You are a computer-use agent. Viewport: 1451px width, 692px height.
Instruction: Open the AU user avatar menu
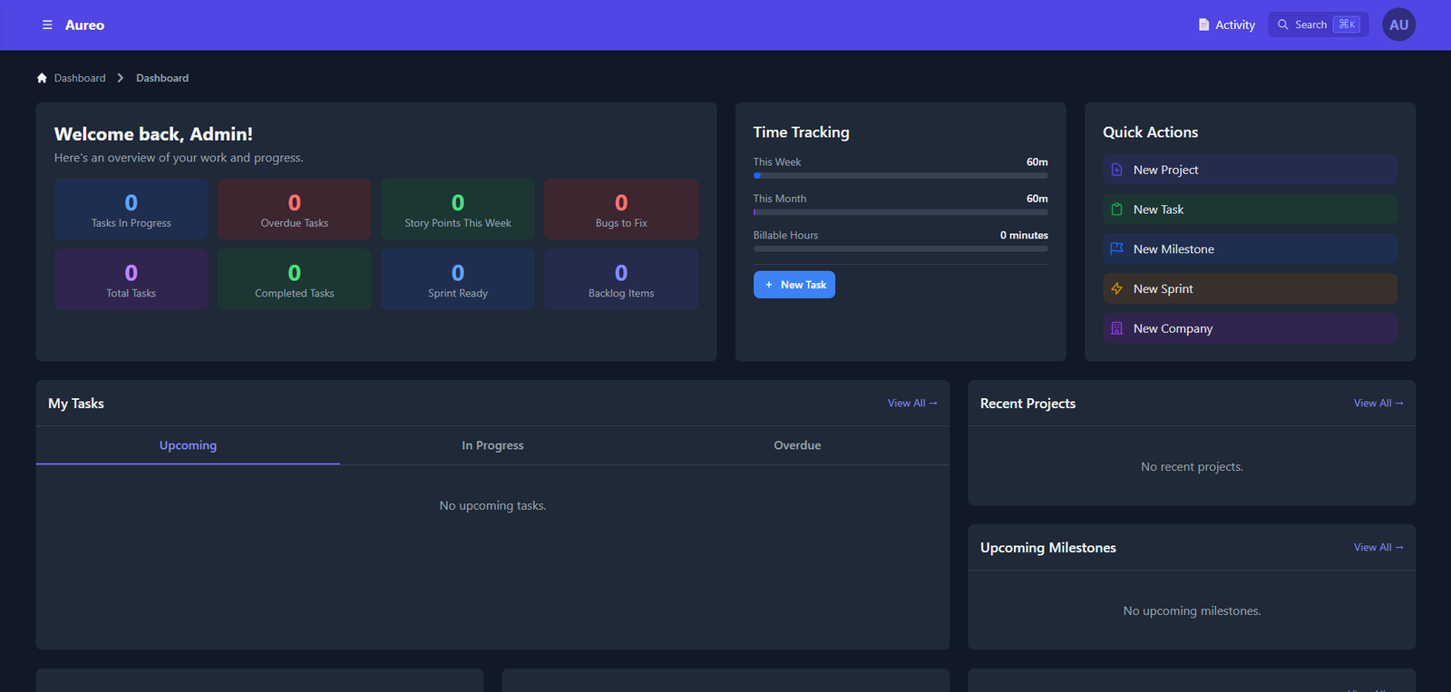(1398, 24)
